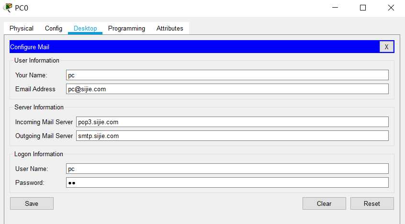This screenshot has height=224, width=405.
Task: Click the Reset button
Action: tap(372, 203)
